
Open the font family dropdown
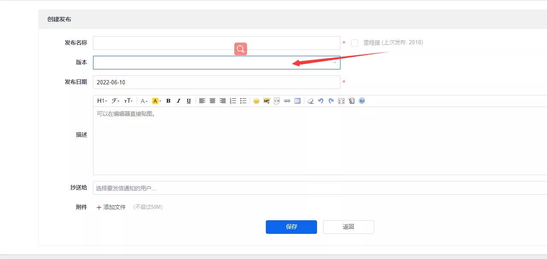pyautogui.click(x=116, y=101)
